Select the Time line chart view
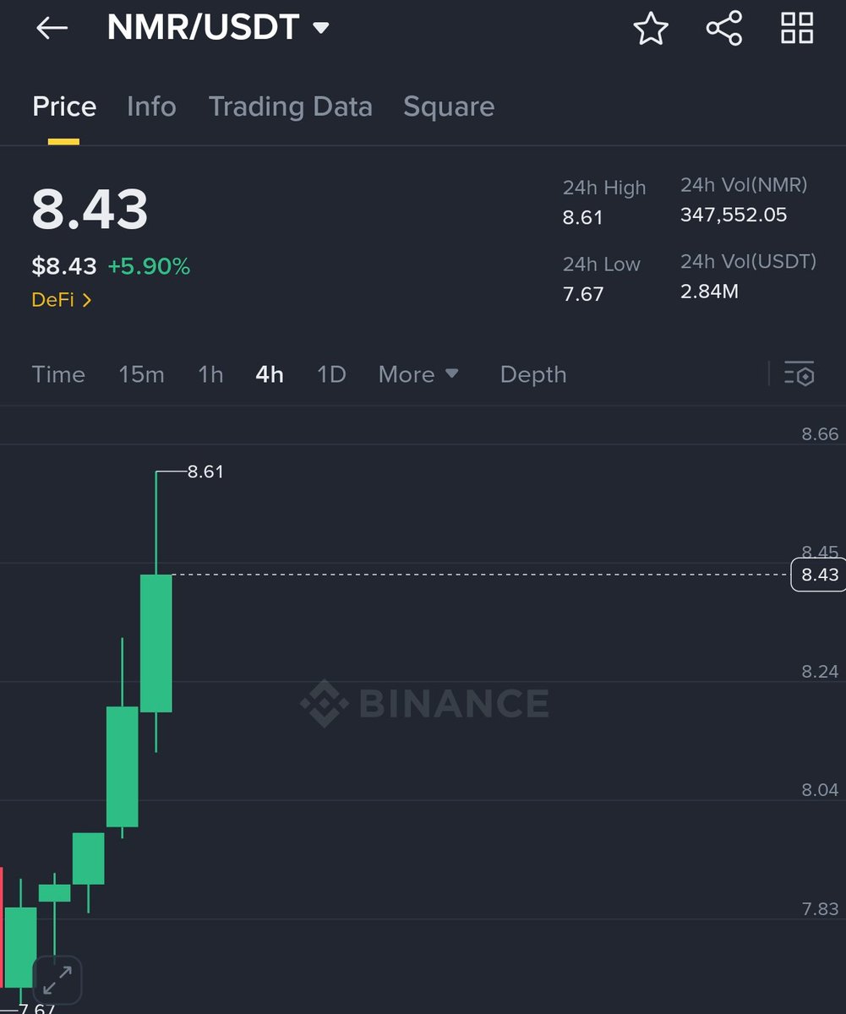 (x=58, y=374)
